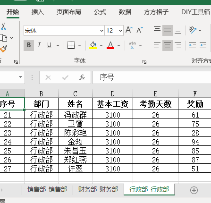Open the 方方格子 ribbon tab

(x=156, y=12)
